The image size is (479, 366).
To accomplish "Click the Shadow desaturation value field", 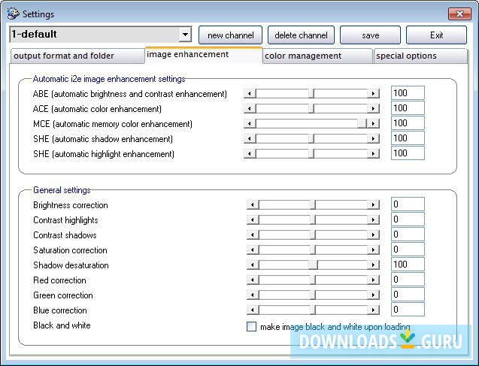I will point(408,264).
